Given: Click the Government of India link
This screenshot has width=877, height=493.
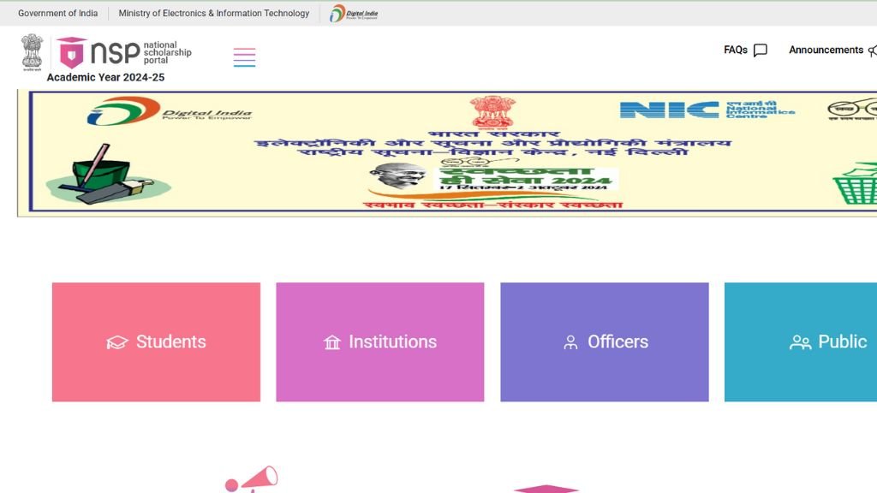Looking at the screenshot, I should pos(57,13).
